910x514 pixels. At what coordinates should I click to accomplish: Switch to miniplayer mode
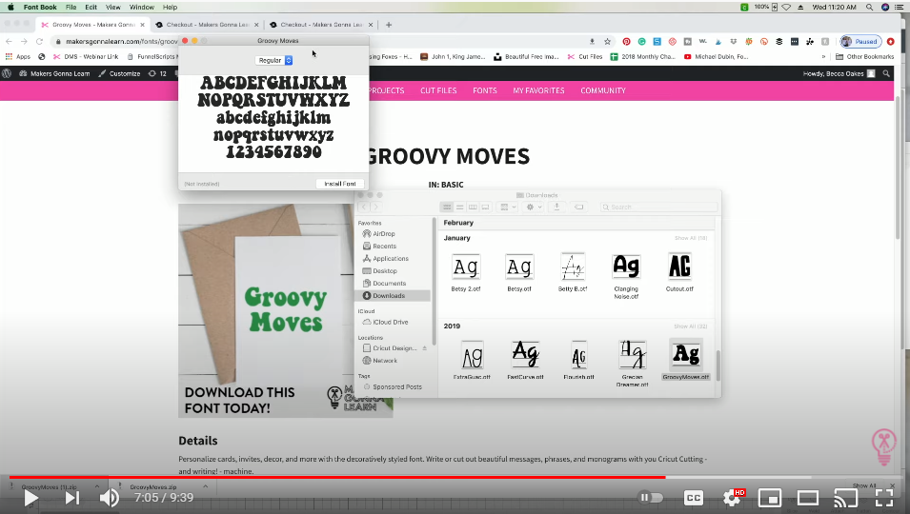(770, 498)
